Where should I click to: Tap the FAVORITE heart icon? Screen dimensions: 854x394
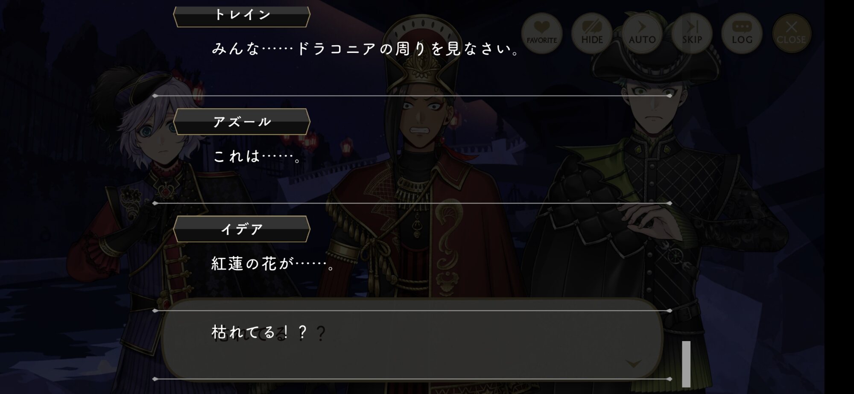point(541,33)
